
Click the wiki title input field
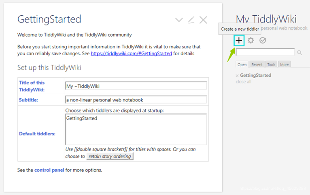tap(136, 86)
